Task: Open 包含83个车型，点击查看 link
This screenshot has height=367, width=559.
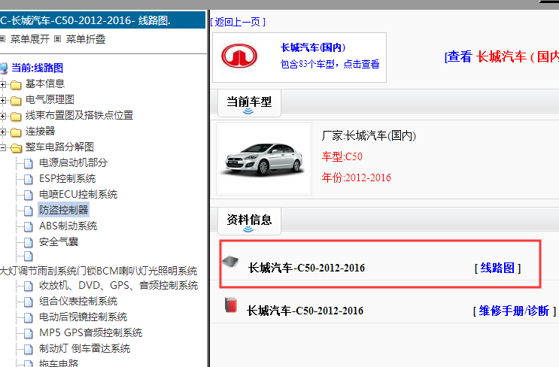Action: pos(330,64)
